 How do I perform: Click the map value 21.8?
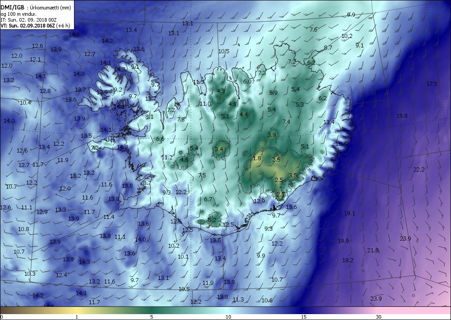click(x=373, y=250)
